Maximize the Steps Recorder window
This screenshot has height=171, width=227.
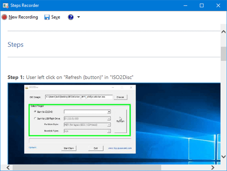tap(202, 5)
